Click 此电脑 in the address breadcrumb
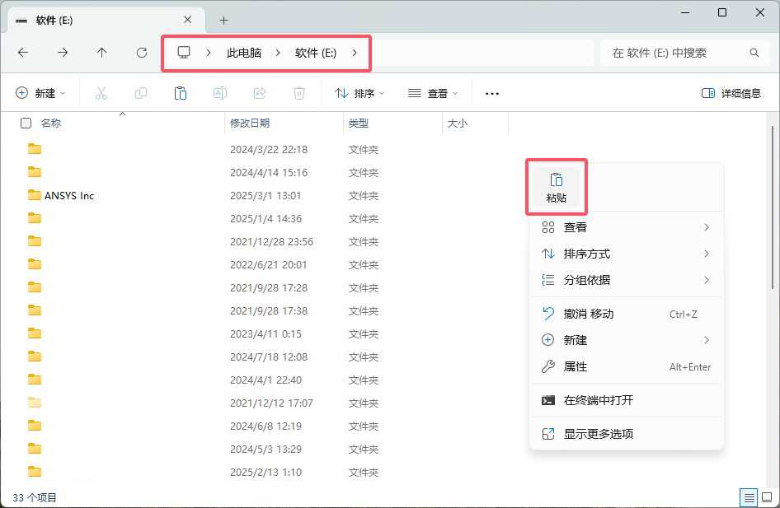 [244, 53]
